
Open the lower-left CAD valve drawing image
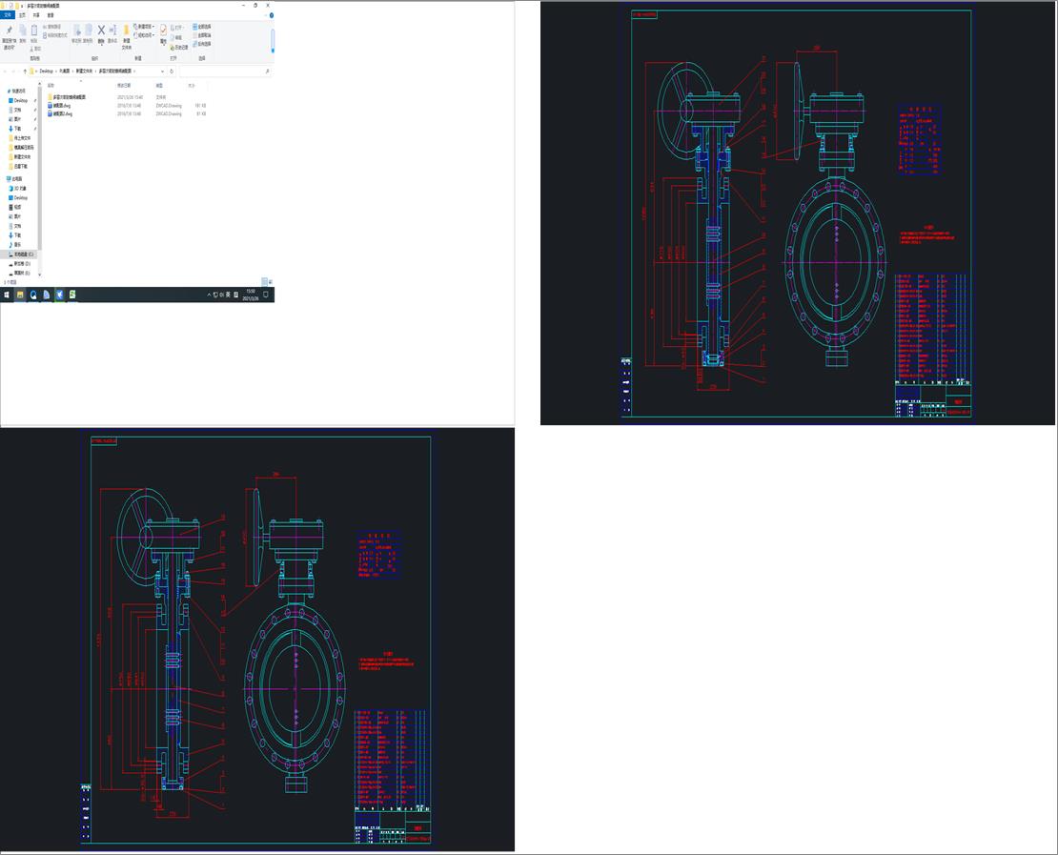click(x=257, y=639)
